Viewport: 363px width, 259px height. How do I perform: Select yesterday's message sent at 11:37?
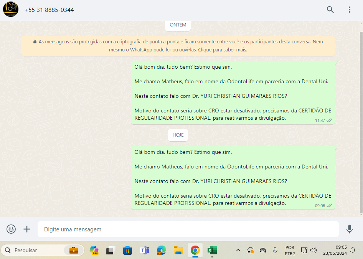pos(233,92)
